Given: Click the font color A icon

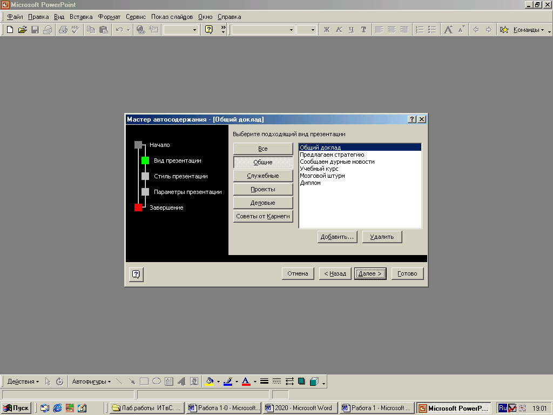Looking at the screenshot, I should (x=246, y=381).
